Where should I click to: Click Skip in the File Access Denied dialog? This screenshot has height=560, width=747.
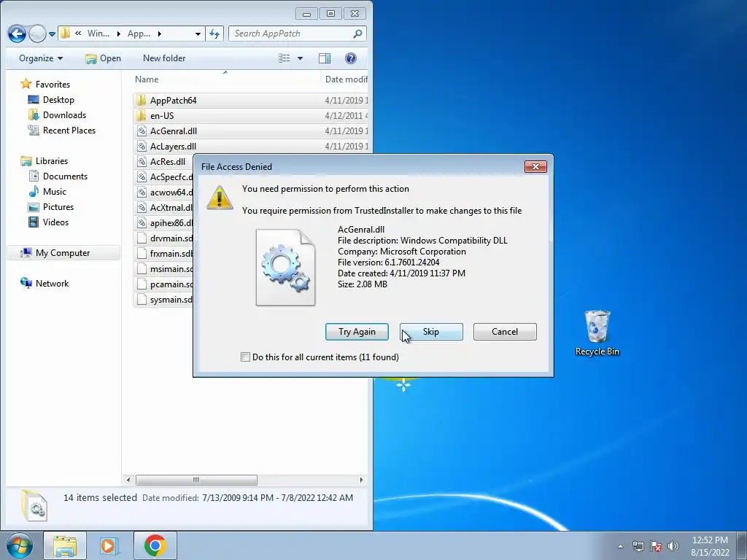[431, 332]
